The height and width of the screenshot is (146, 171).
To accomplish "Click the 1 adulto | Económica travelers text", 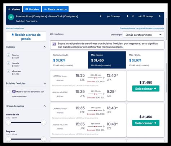I will pos(27,21).
